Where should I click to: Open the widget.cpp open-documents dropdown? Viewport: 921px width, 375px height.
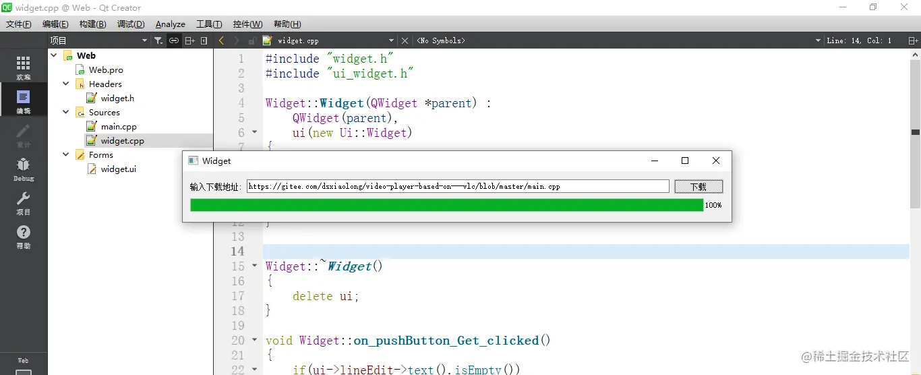click(x=391, y=40)
